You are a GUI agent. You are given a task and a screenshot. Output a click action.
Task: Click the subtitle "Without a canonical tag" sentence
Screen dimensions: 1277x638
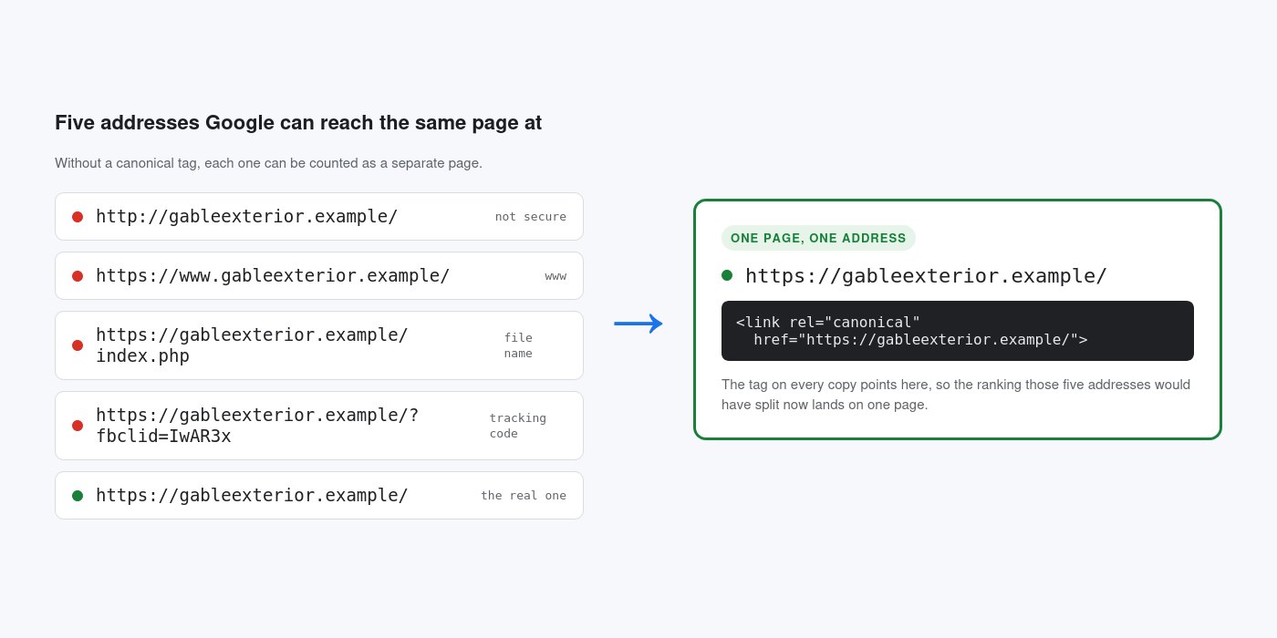268,163
